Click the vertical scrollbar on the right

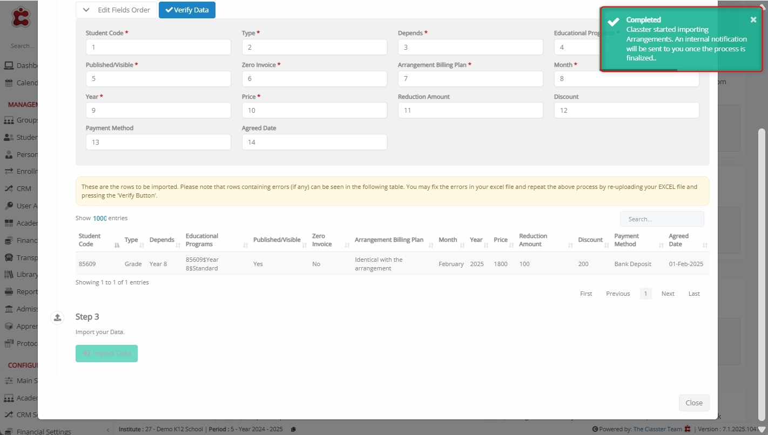pyautogui.click(x=762, y=216)
